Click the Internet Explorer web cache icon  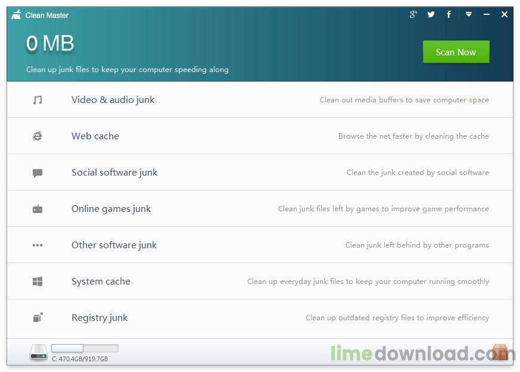(x=37, y=136)
